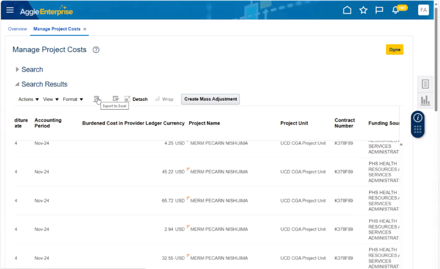Open the reports document panel icon
The height and width of the screenshot is (269, 440).
[x=425, y=84]
